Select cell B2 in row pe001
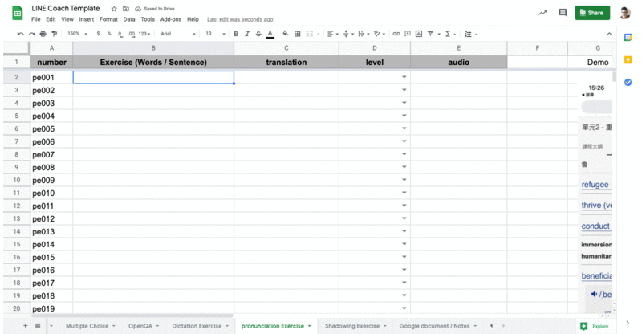The image size is (642, 334). click(x=153, y=77)
